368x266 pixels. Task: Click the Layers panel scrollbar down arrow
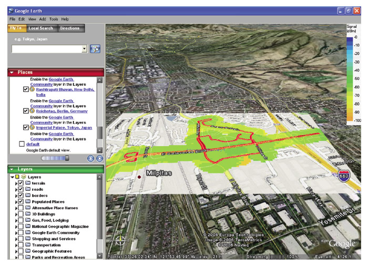(x=100, y=255)
